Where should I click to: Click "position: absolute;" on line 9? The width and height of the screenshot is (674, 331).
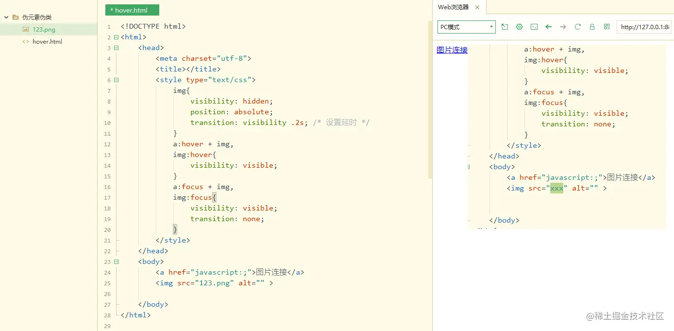pyautogui.click(x=232, y=112)
